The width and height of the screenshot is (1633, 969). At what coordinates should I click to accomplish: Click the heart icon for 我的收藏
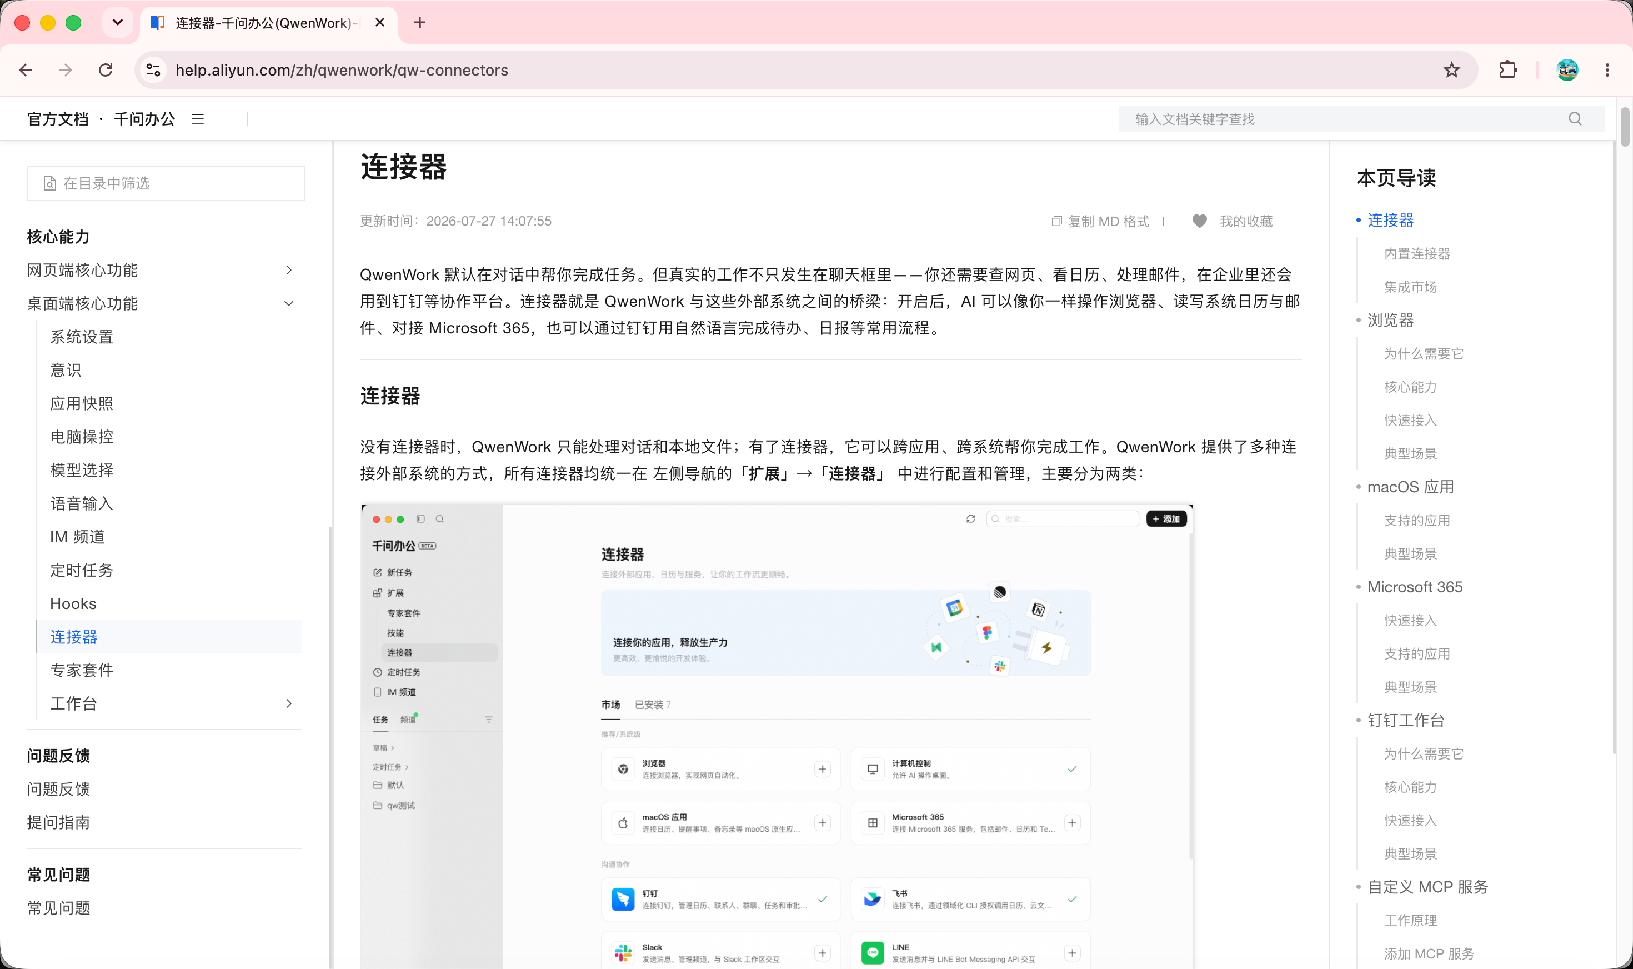point(1200,221)
